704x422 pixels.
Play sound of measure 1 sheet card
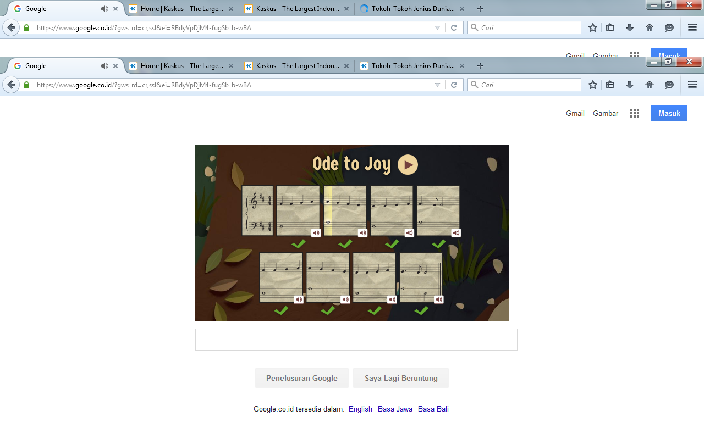[x=316, y=233]
